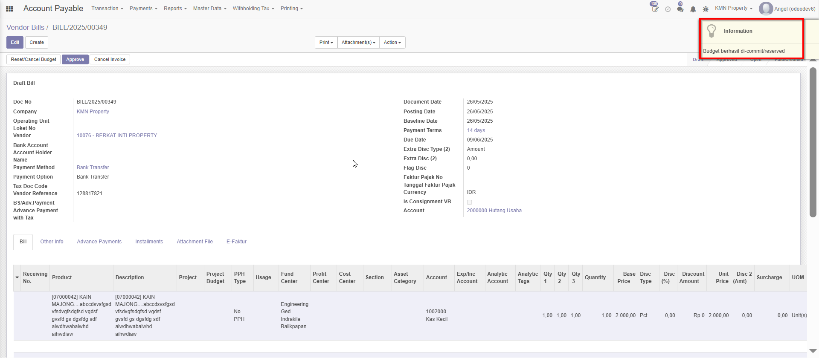Go back to Vendor Bills breadcrumb

click(25, 27)
